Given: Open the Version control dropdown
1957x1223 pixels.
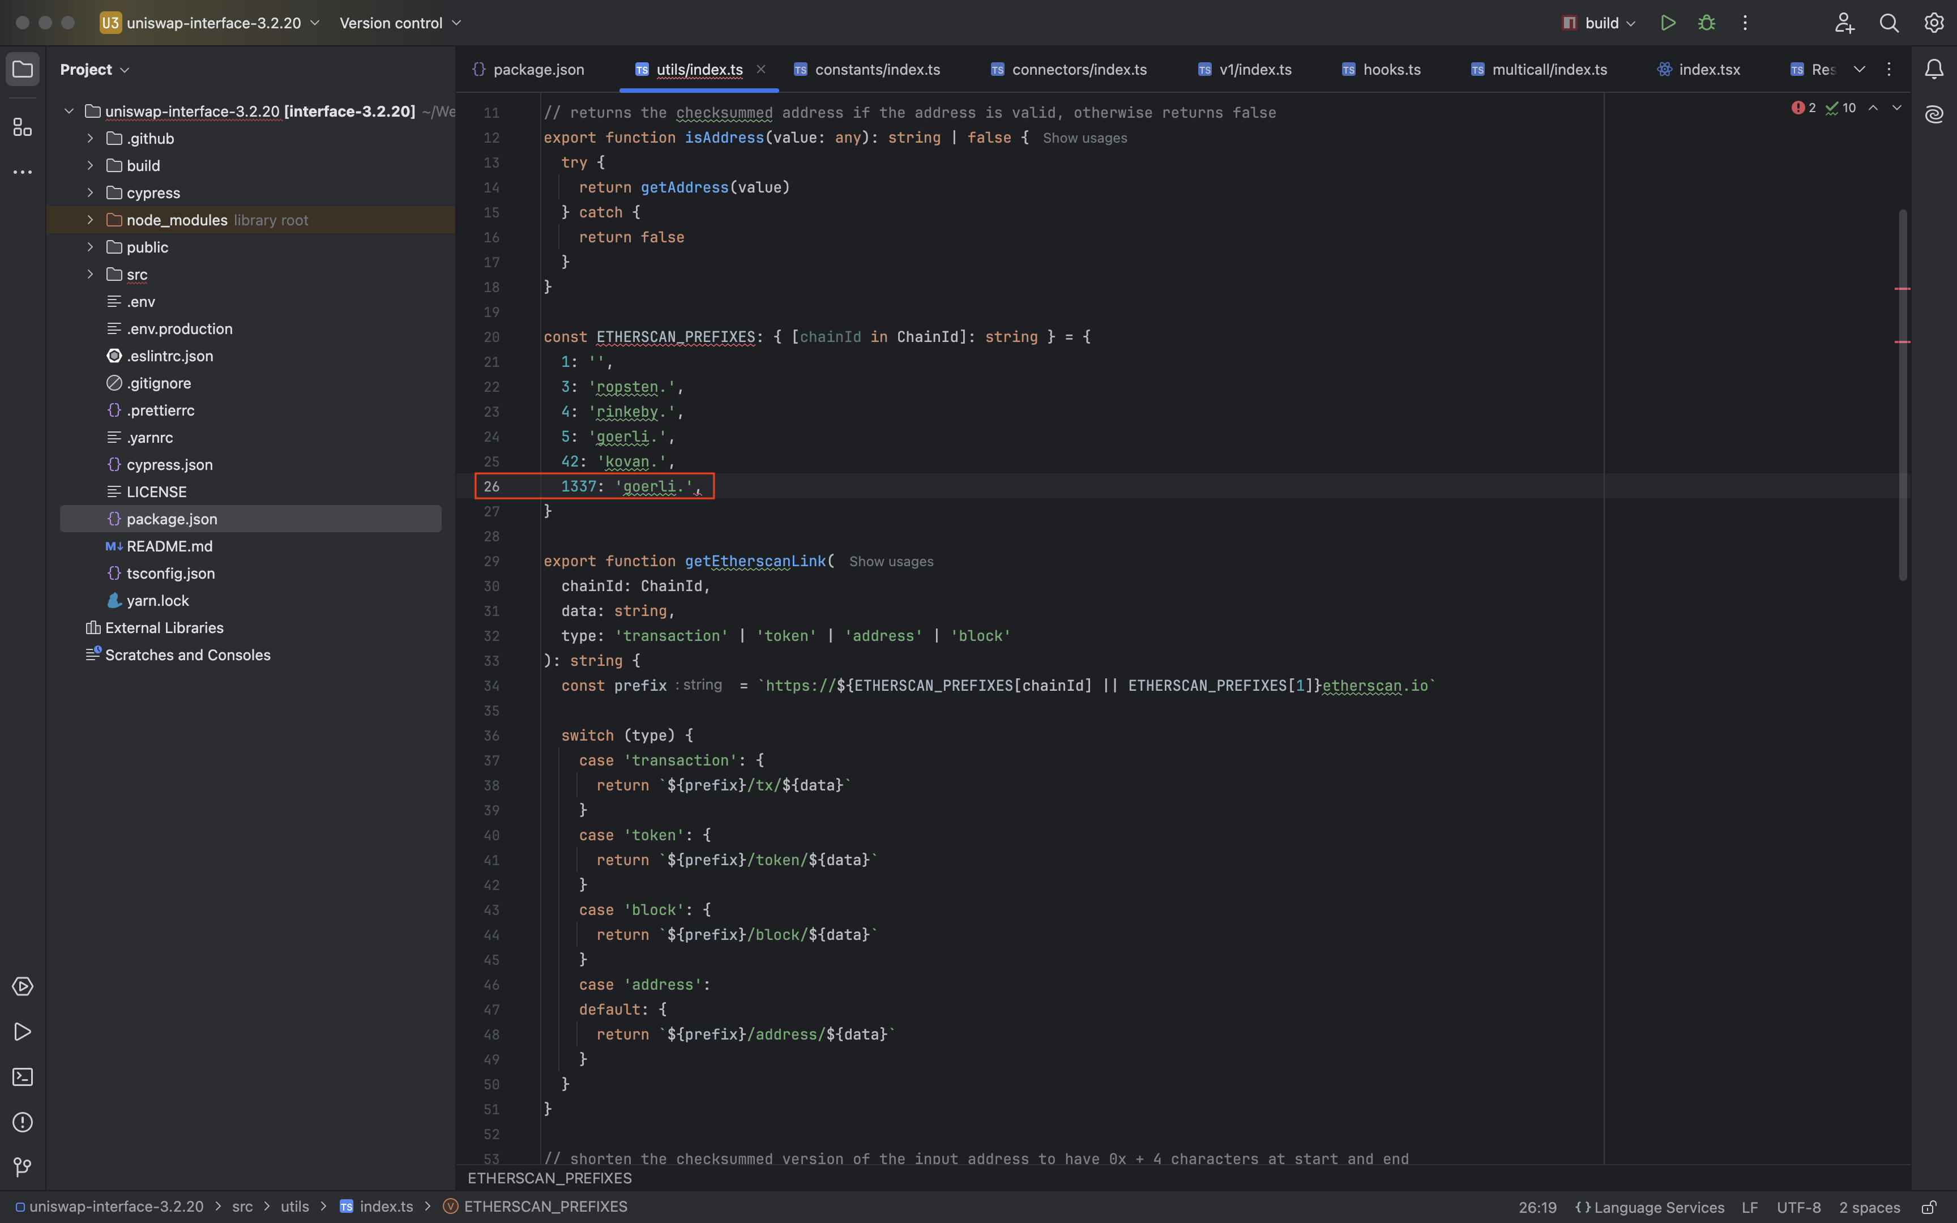Looking at the screenshot, I should click(x=400, y=23).
